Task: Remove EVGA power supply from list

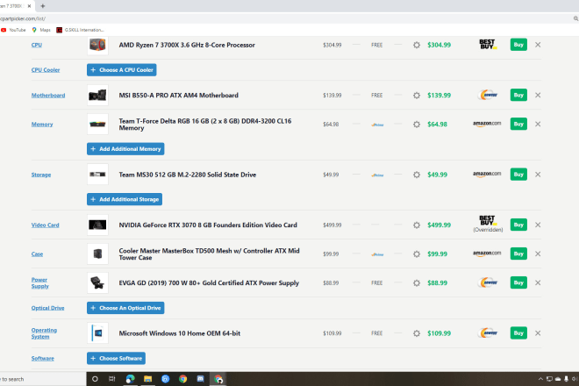Action: coord(538,282)
